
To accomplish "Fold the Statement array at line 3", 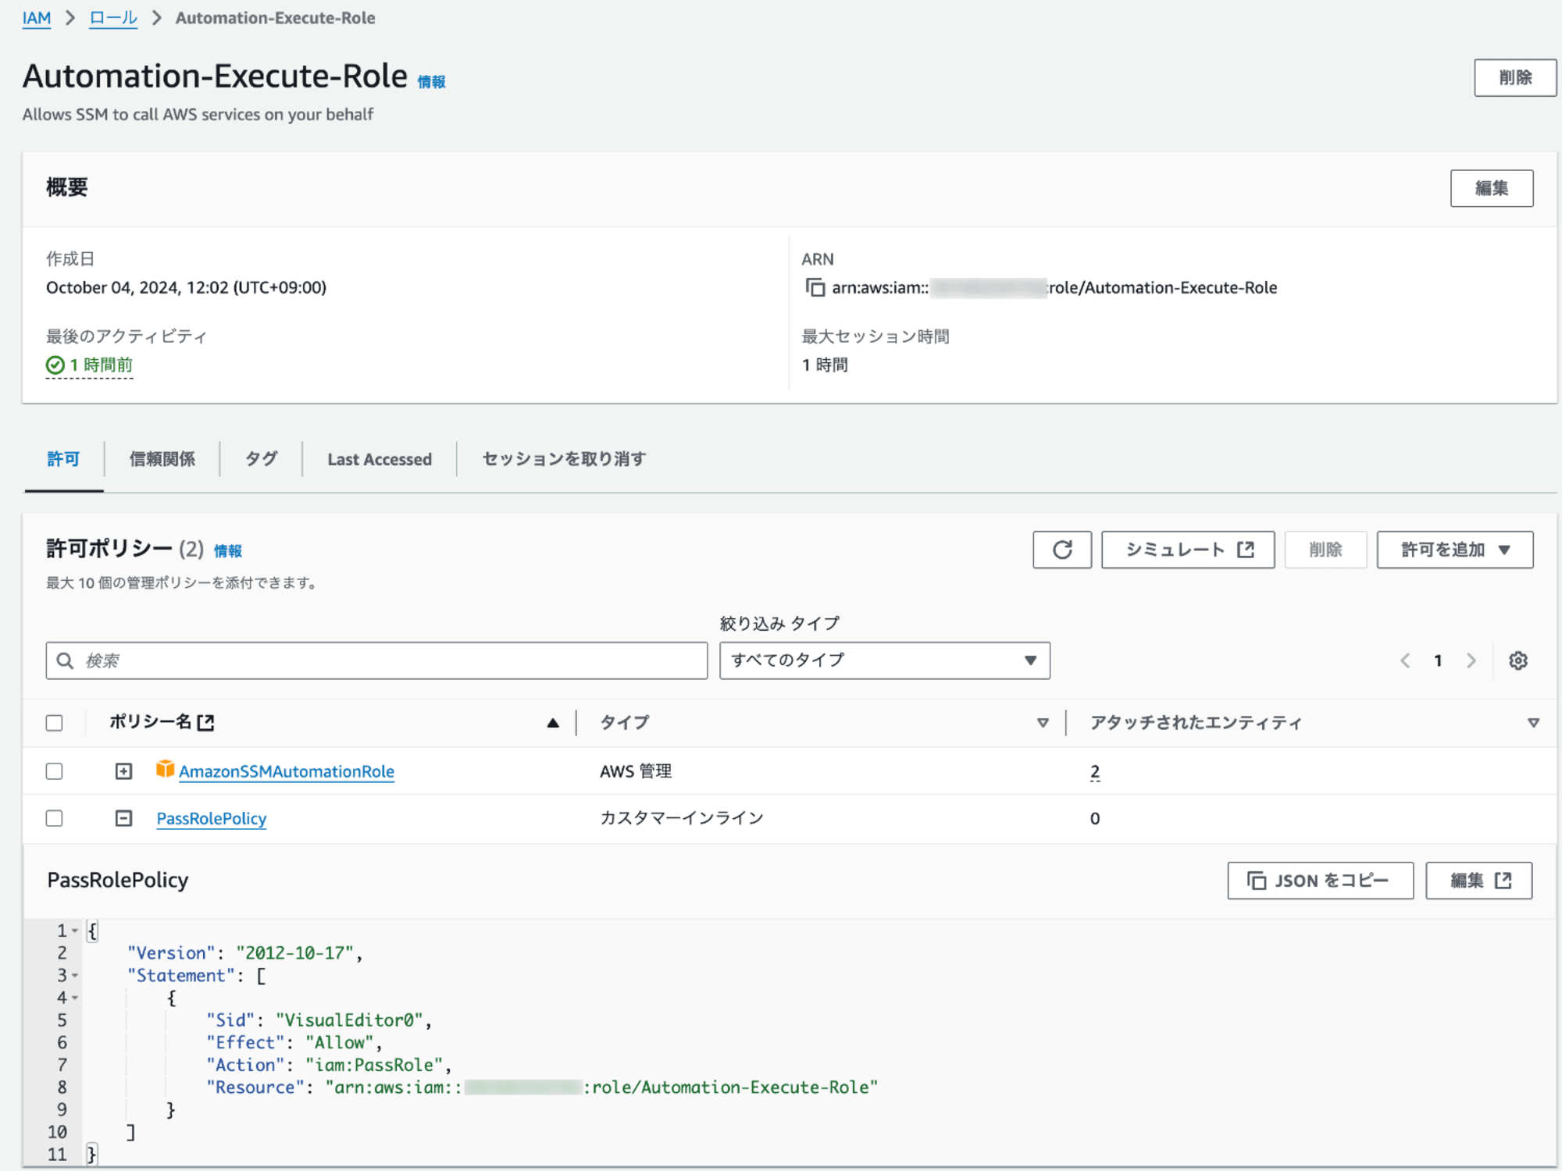I will pyautogui.click(x=75, y=976).
